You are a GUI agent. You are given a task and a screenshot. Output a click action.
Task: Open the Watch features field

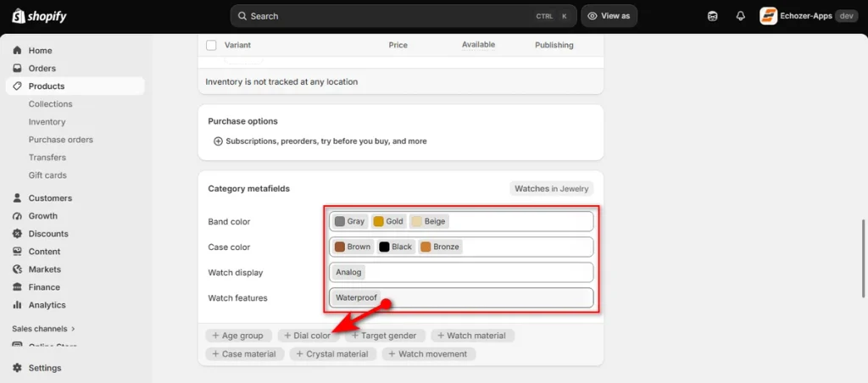460,297
